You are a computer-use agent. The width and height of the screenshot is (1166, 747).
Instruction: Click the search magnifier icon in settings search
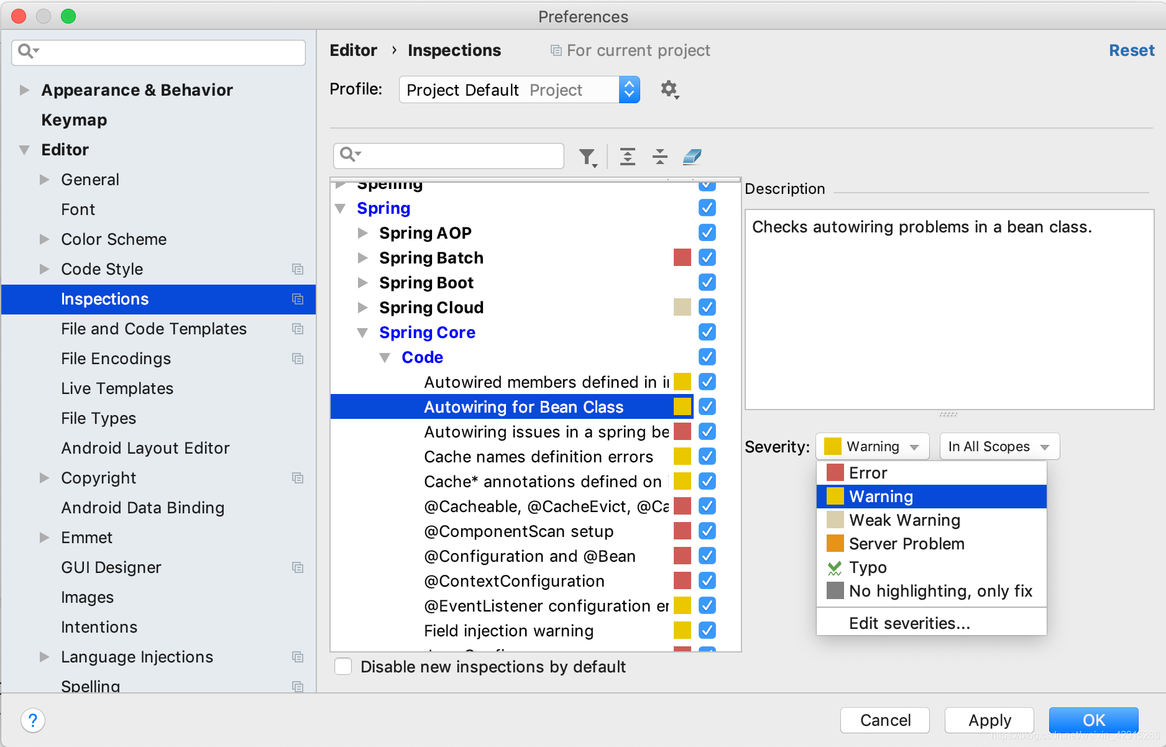[x=28, y=51]
